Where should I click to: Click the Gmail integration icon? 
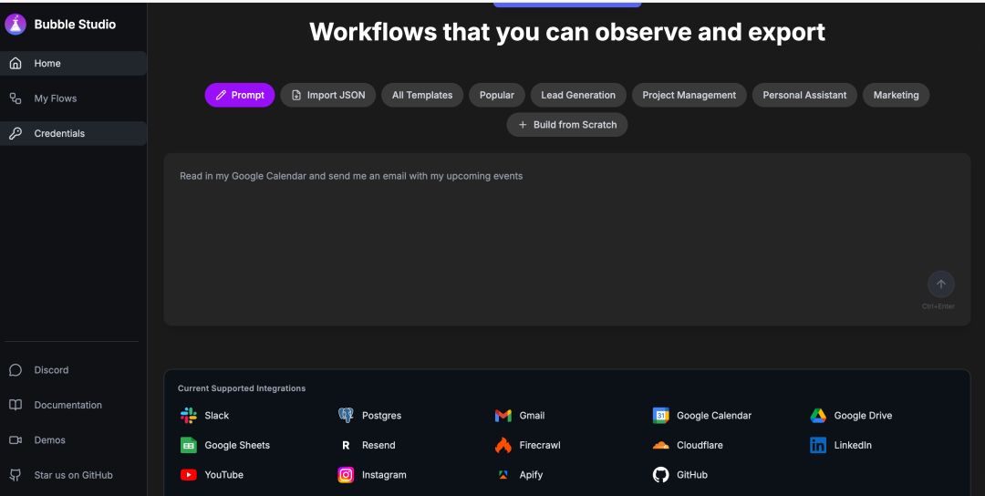point(503,416)
